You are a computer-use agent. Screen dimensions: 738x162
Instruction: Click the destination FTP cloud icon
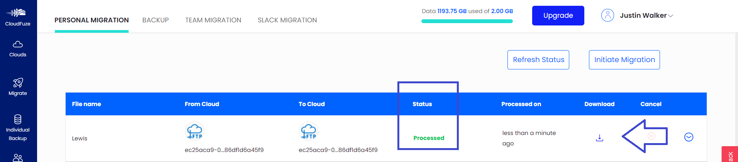309,131
